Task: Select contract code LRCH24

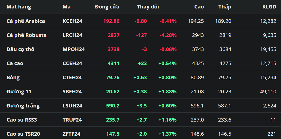Action: 72,35
